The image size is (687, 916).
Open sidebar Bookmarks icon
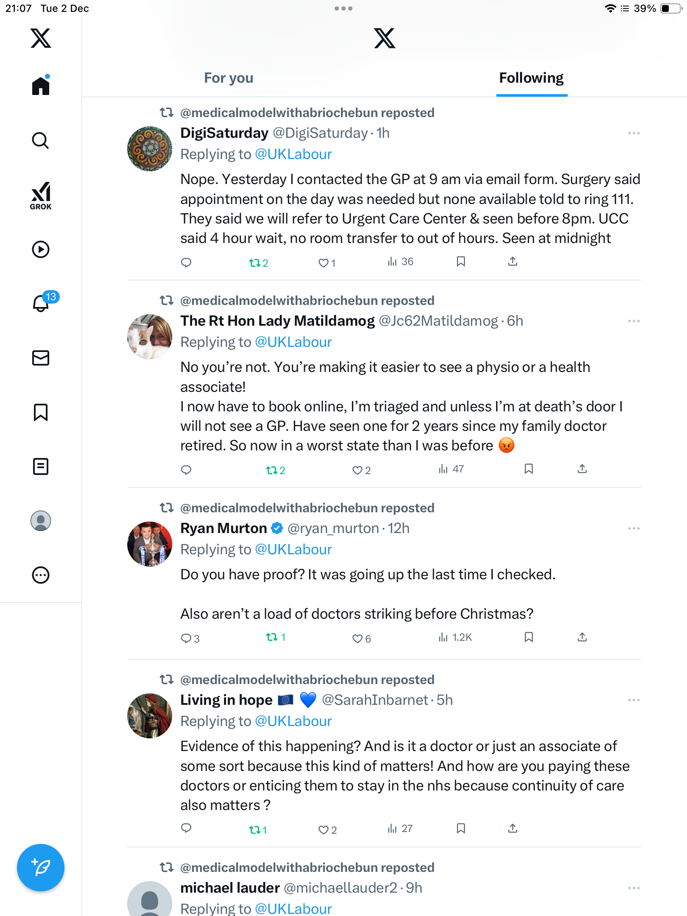(x=41, y=412)
